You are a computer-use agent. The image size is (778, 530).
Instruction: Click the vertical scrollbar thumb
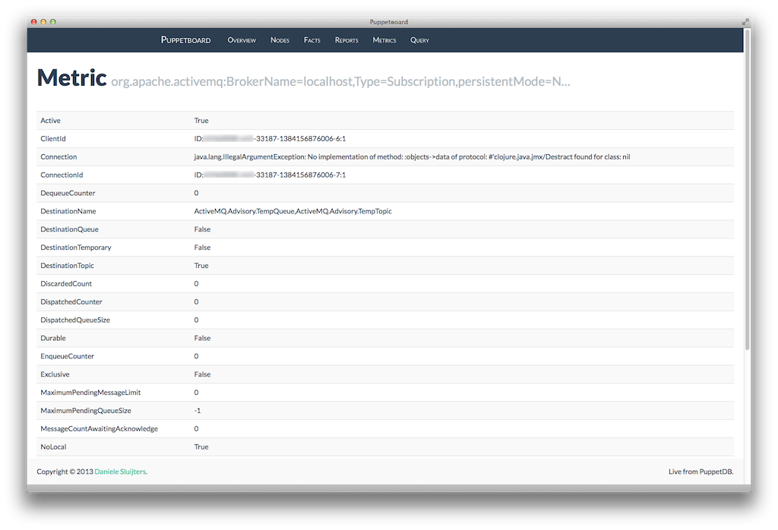(747, 190)
